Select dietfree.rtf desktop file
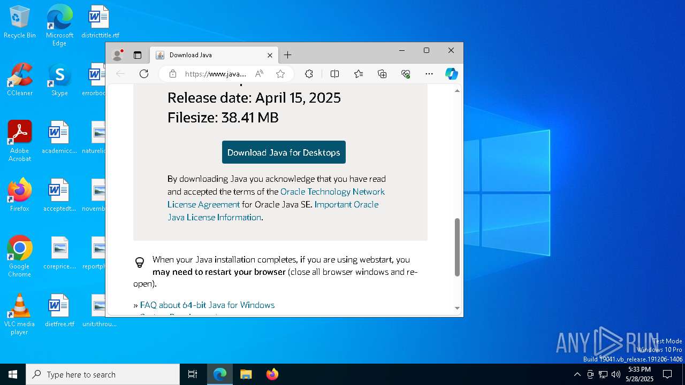This screenshot has width=685, height=385. click(x=59, y=311)
